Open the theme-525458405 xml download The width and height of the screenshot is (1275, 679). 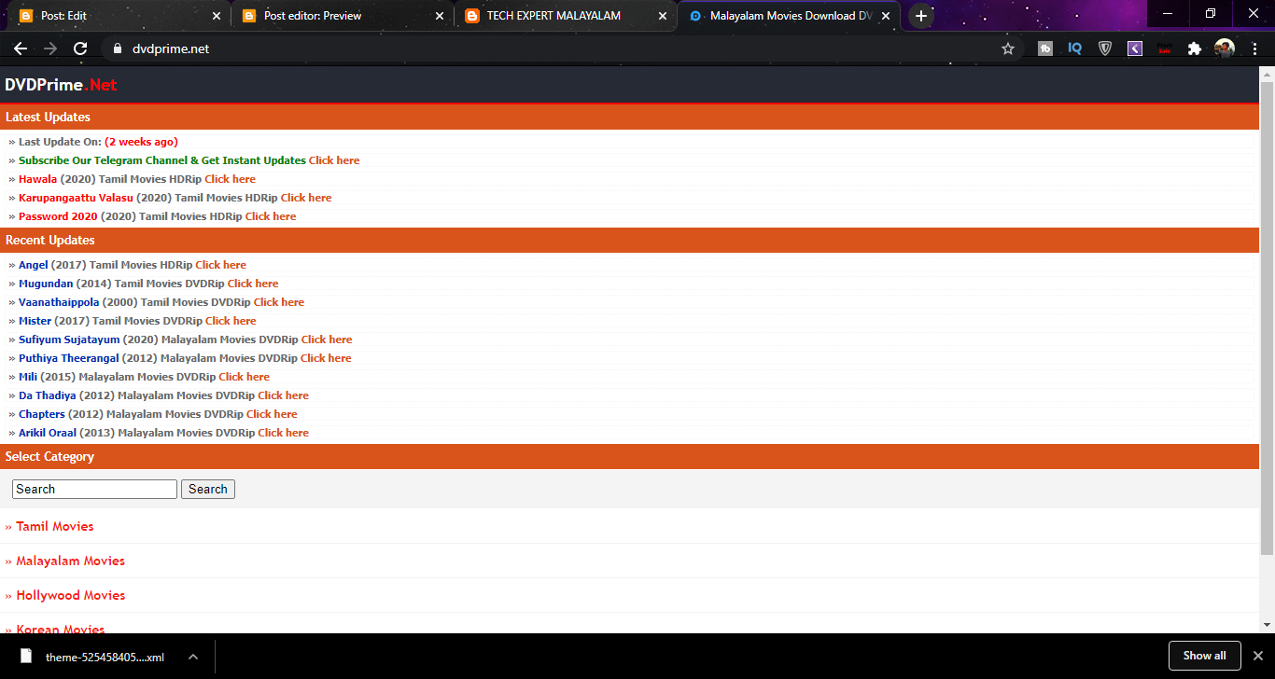tap(105, 657)
